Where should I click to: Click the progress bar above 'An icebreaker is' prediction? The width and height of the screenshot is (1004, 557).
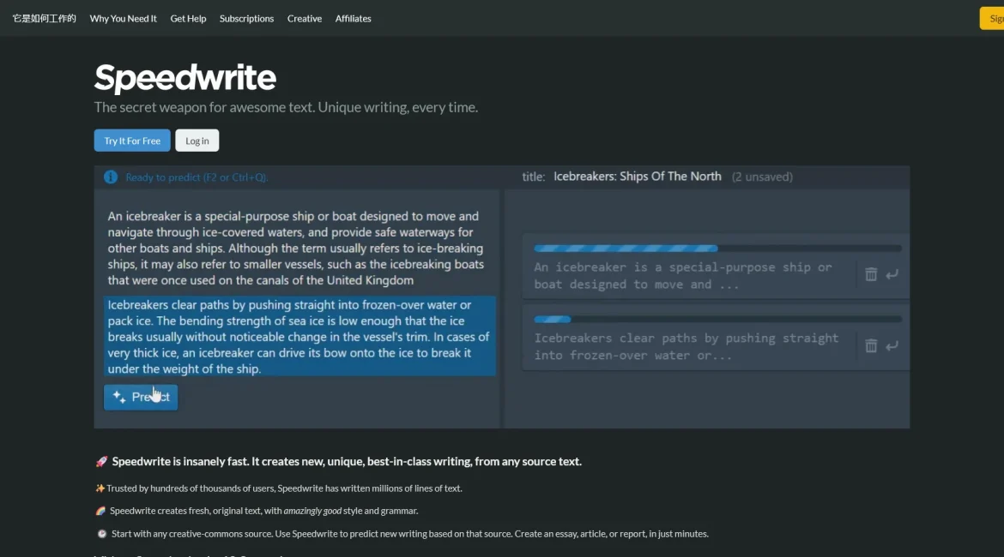(x=717, y=249)
